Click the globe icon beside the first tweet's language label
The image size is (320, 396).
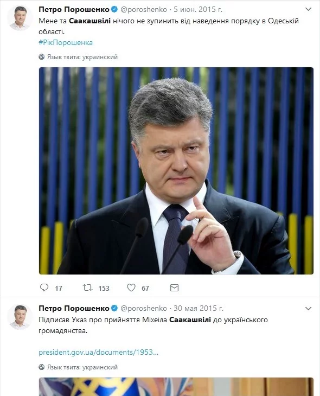[x=42, y=57]
